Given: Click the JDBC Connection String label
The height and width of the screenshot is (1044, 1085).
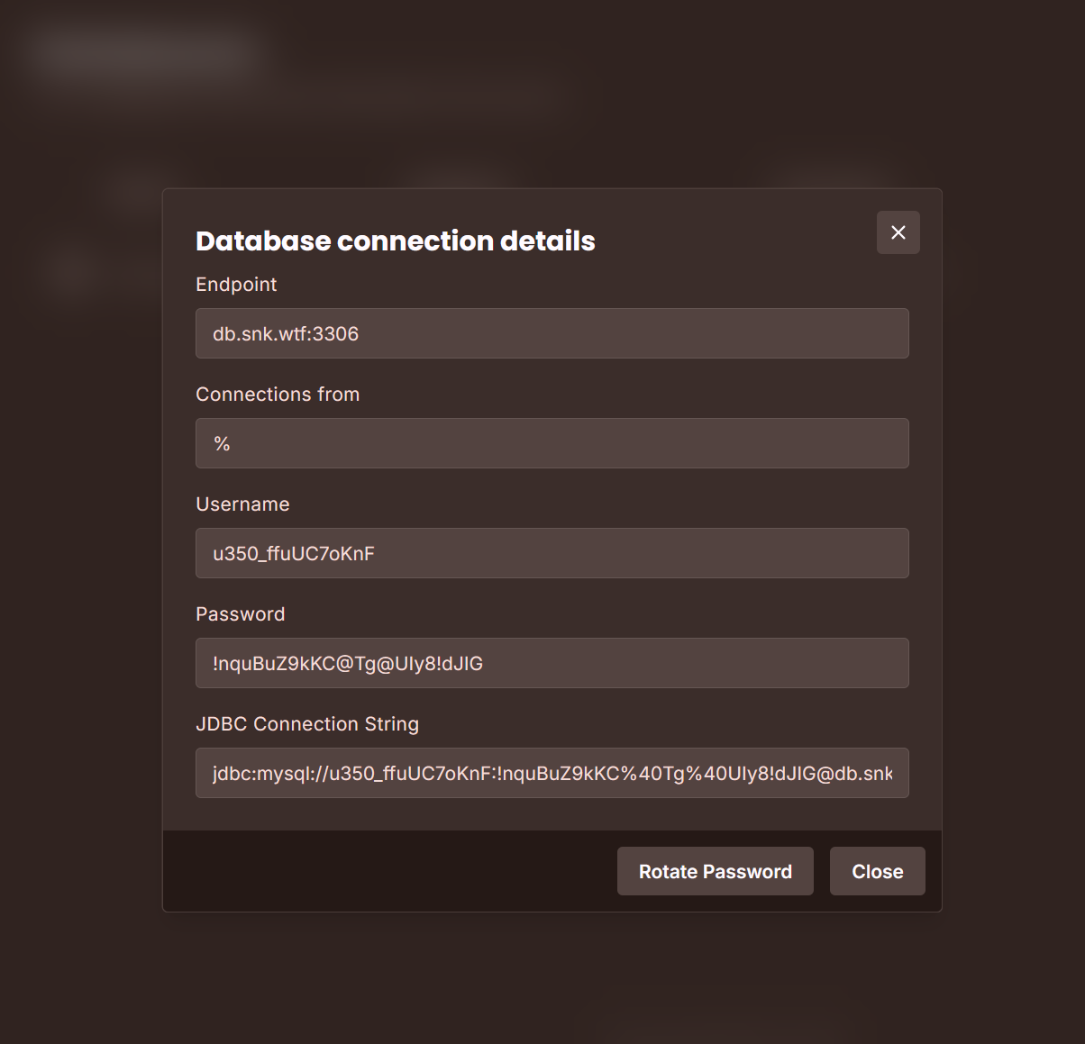Looking at the screenshot, I should (x=307, y=724).
